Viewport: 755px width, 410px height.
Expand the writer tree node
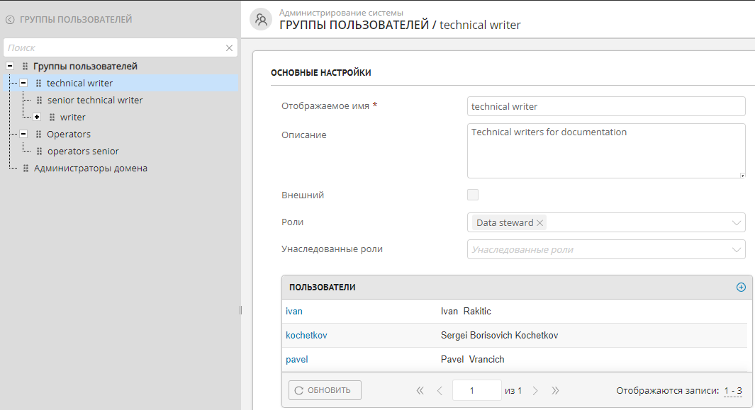[36, 117]
